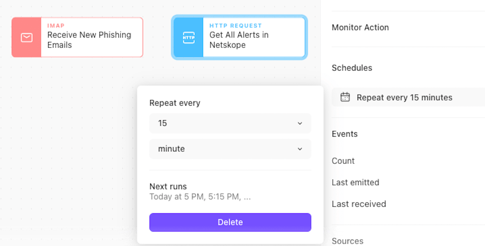Image resolution: width=485 pixels, height=246 pixels.
Task: Click the Sources section heading
Action: (347, 241)
